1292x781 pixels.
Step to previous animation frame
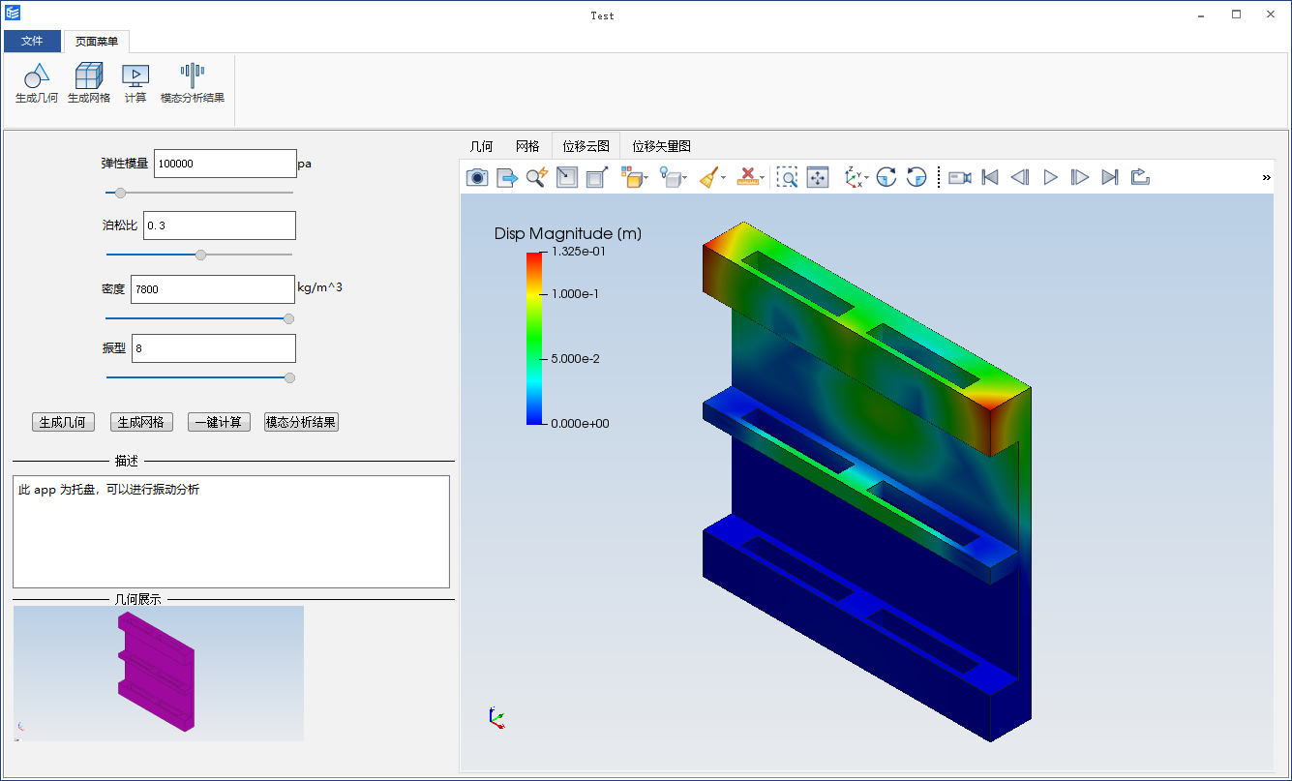pyautogui.click(x=1020, y=177)
